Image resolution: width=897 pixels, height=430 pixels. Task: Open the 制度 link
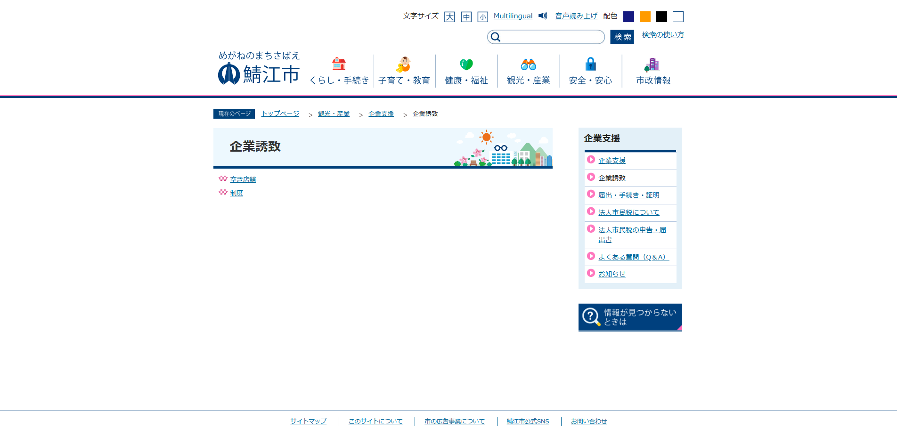point(236,193)
